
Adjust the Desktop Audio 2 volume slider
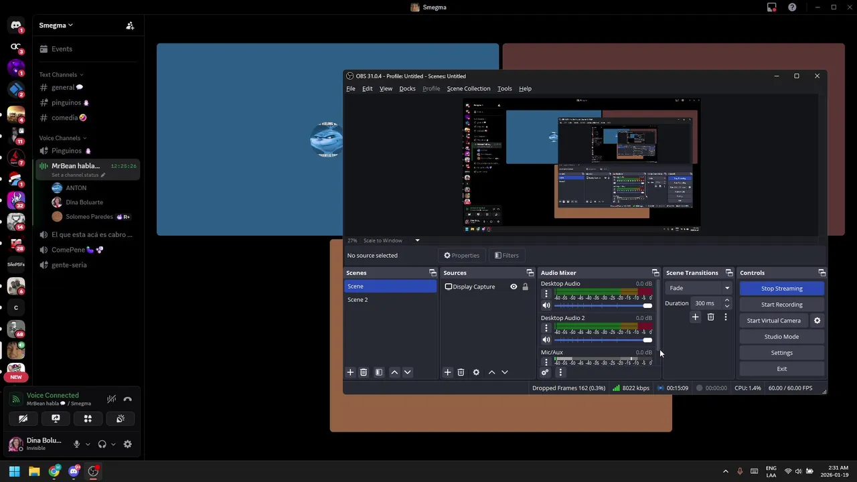[603, 340]
